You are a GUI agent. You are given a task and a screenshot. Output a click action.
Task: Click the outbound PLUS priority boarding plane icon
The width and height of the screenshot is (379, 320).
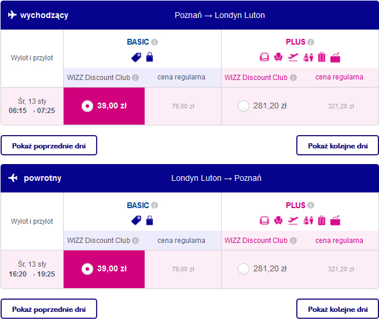point(293,57)
